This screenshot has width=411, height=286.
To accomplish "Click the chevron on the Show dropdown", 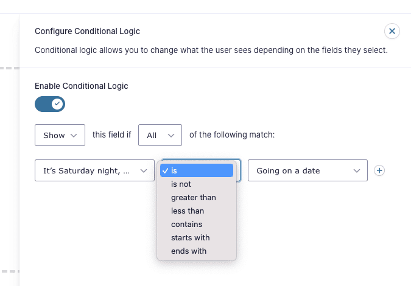I will [x=74, y=136].
